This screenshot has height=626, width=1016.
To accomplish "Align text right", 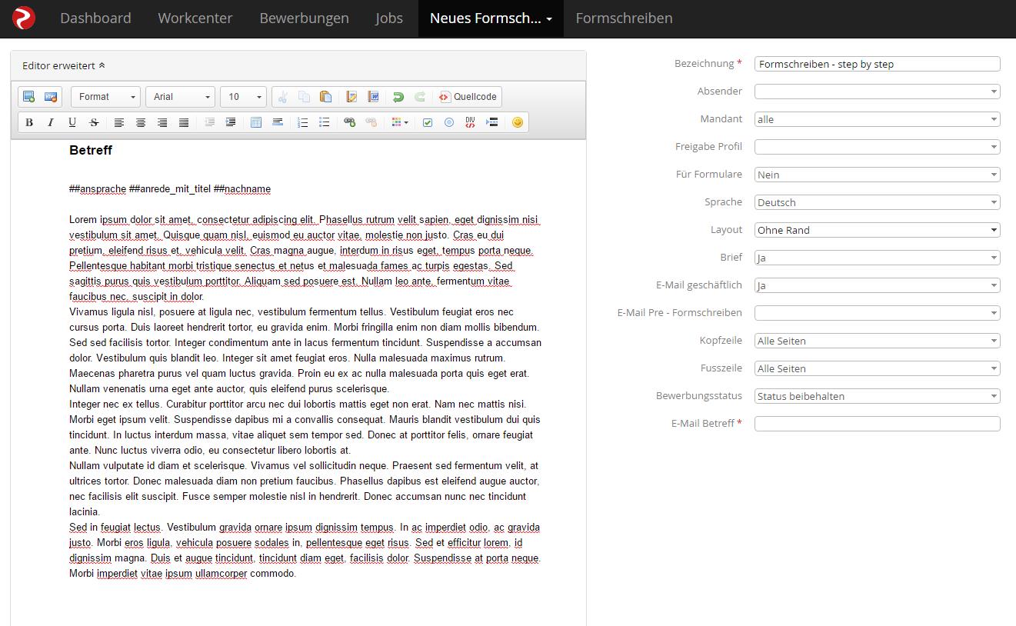I will point(162,122).
